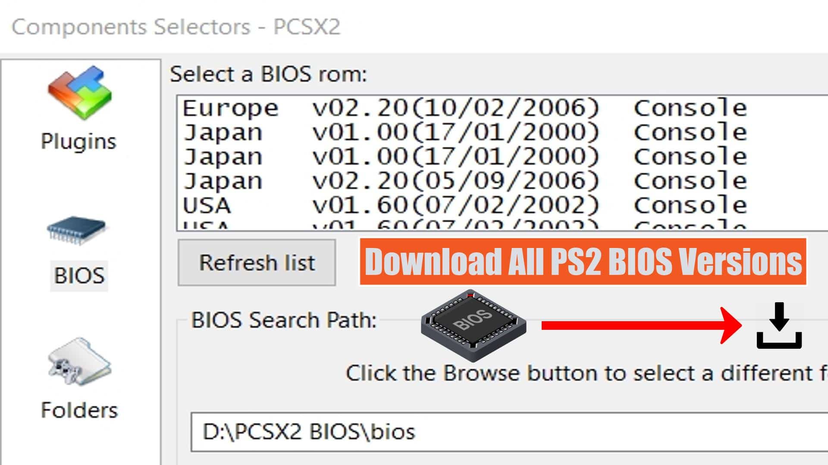The height and width of the screenshot is (465, 828).
Task: Click the BIOS chip icon near search path
Action: 473,325
